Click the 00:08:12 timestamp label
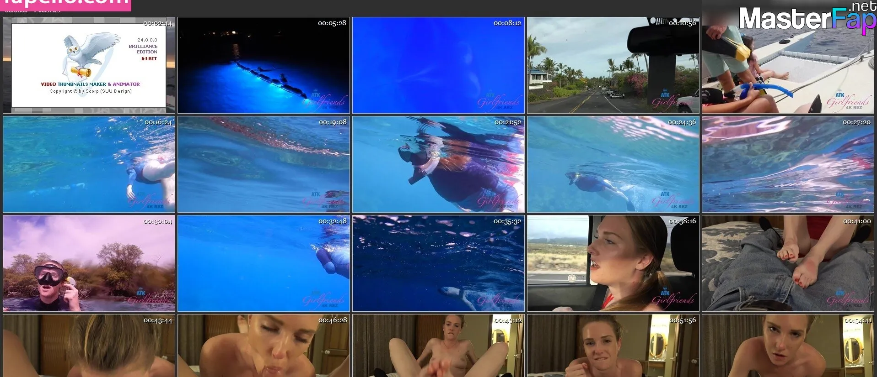 (x=507, y=23)
